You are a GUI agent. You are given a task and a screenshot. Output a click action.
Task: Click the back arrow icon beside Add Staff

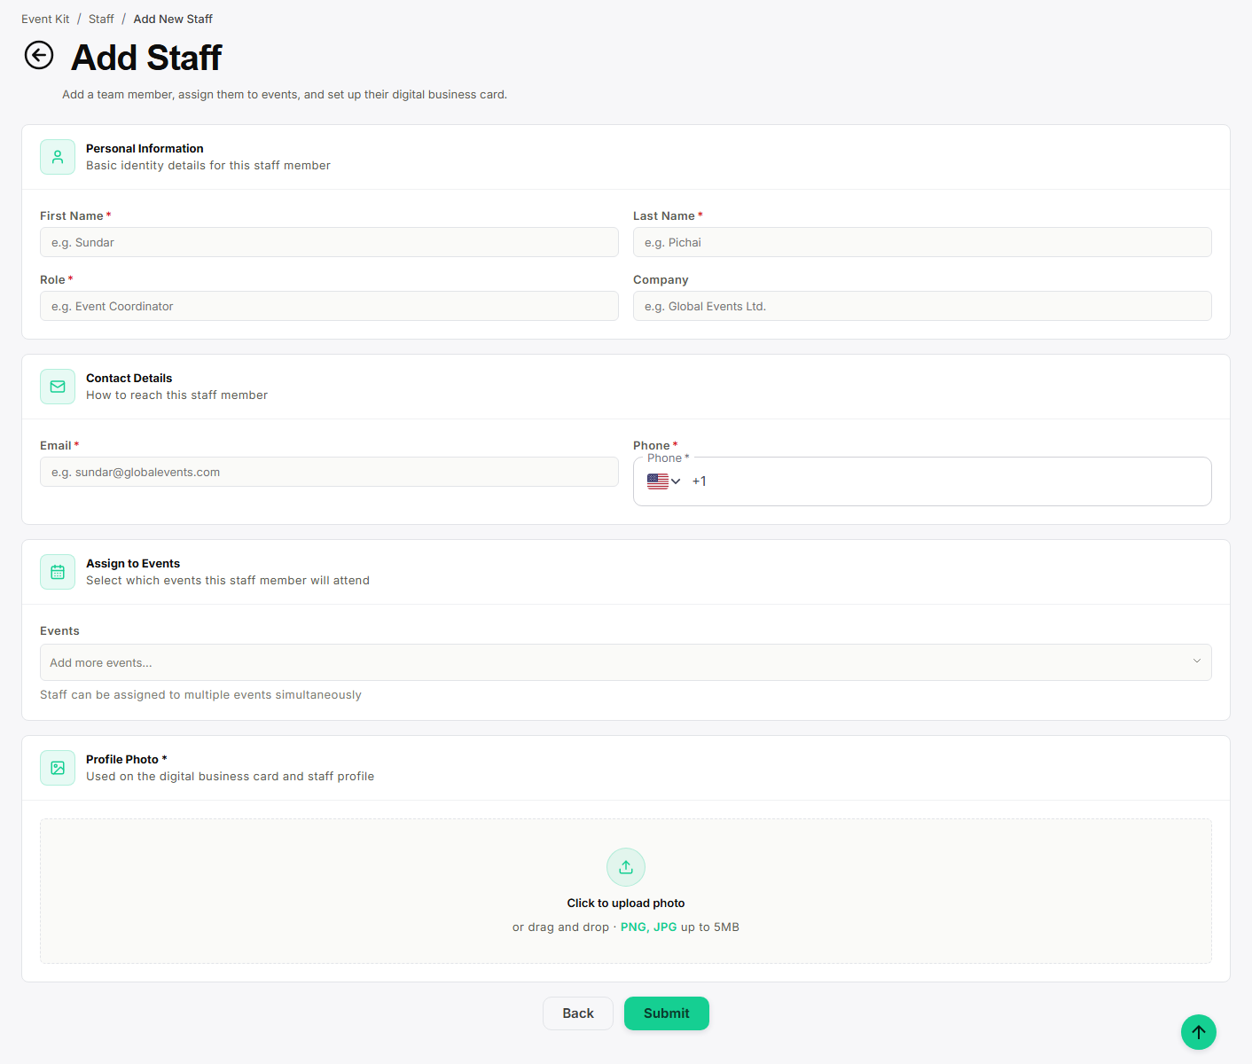[x=39, y=55]
